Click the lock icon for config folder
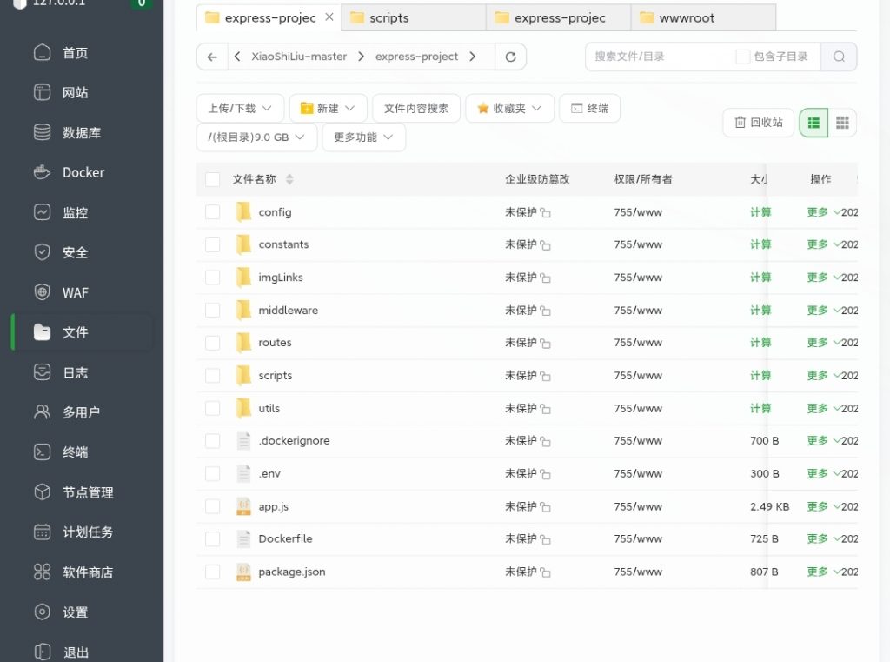The width and height of the screenshot is (890, 662). pos(546,213)
